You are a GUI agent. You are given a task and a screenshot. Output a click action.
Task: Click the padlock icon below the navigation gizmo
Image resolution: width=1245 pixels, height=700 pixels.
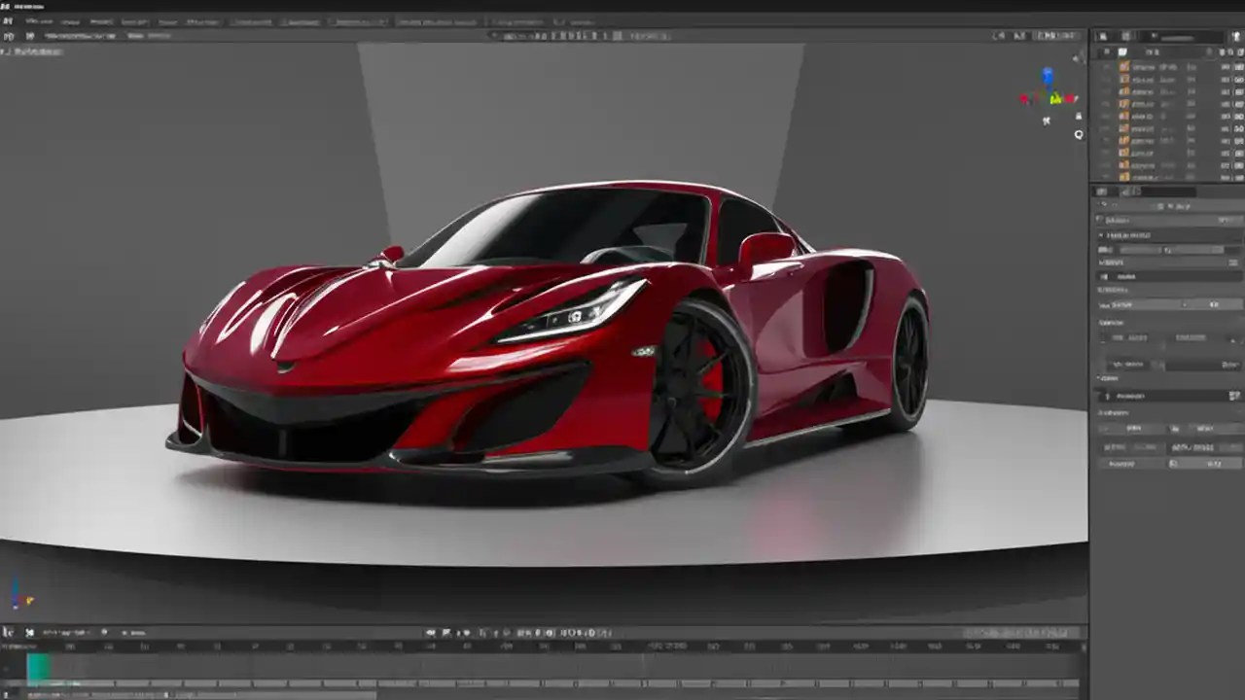[1078, 117]
